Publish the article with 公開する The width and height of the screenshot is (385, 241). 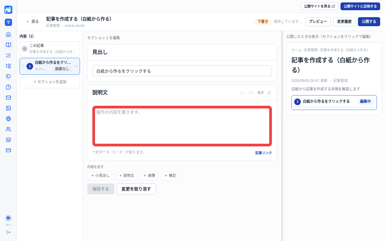tap(369, 22)
